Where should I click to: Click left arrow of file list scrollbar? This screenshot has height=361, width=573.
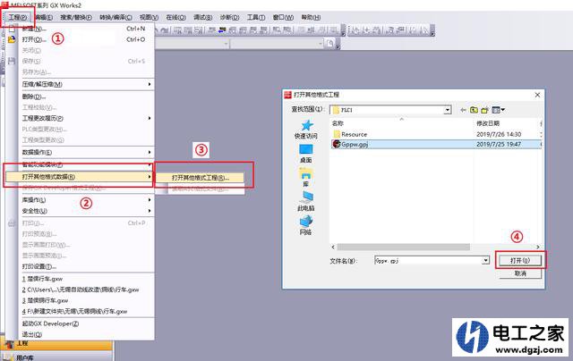point(333,247)
